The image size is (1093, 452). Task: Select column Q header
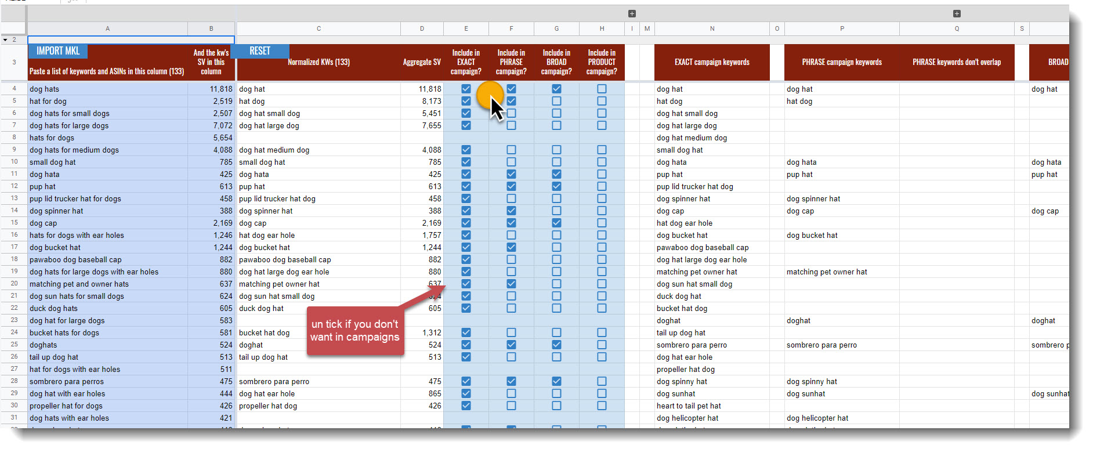coord(957,28)
